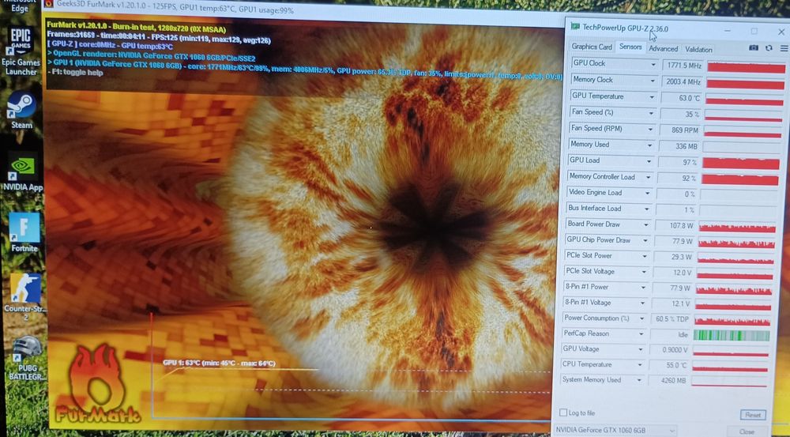This screenshot has width=790, height=437.
Task: Expand the Bus Interface Load dropdown
Action: pos(647,209)
